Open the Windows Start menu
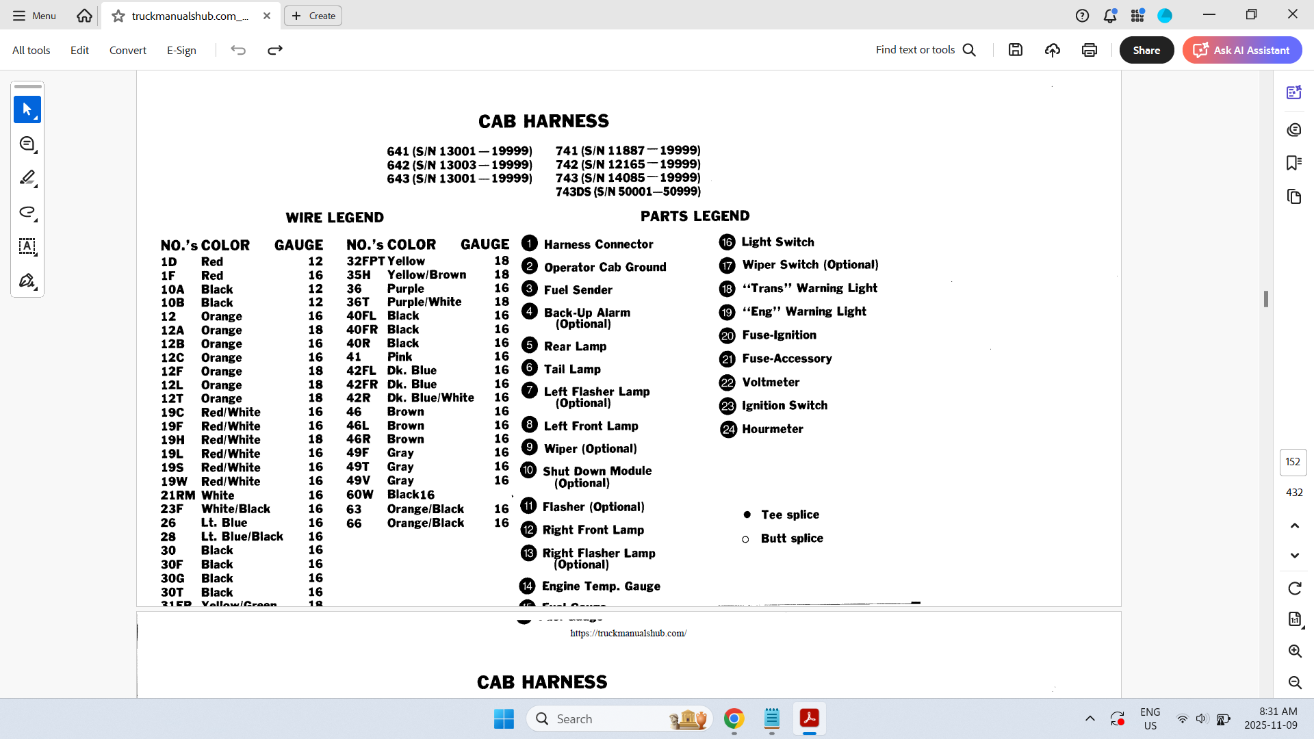 tap(504, 718)
